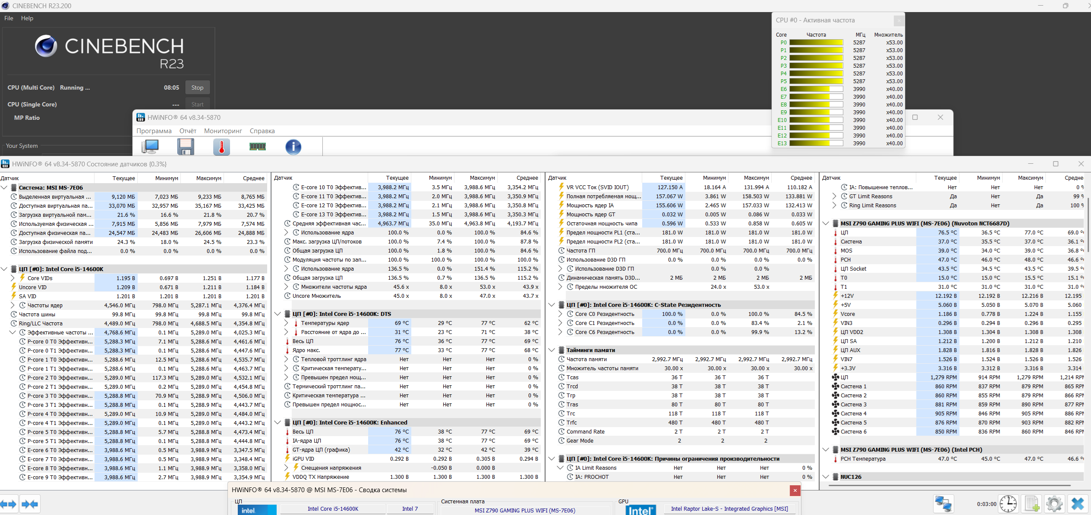This screenshot has width=1091, height=515.
Task: Open the blue info about icon
Action: 293,147
